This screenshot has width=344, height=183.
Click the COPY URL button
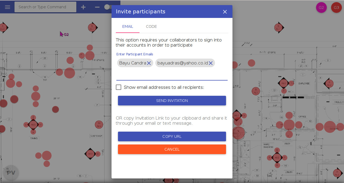pyautogui.click(x=172, y=136)
